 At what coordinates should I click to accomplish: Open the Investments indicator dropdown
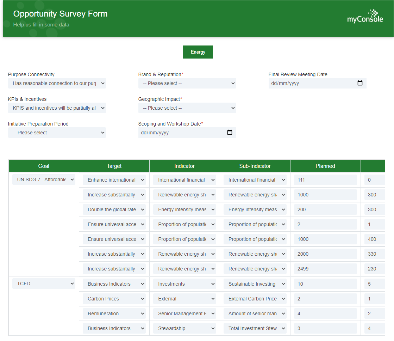coord(185,284)
